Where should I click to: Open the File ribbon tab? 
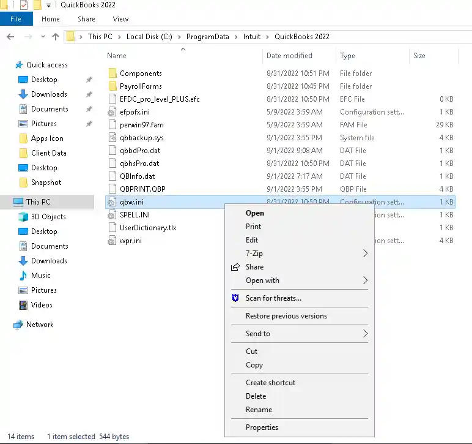16,19
